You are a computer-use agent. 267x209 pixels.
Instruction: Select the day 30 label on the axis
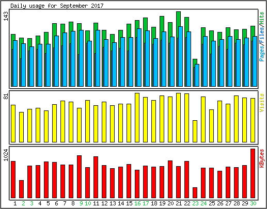tap(253, 204)
